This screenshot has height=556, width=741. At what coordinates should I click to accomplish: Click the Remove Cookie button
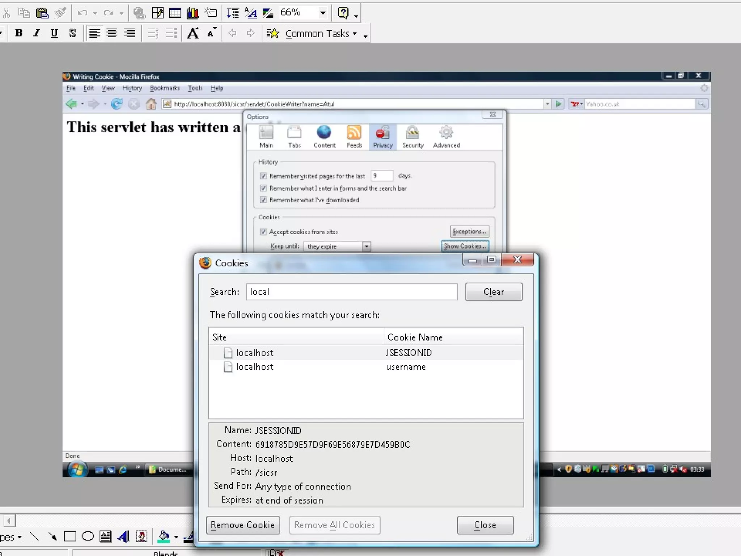[243, 525]
